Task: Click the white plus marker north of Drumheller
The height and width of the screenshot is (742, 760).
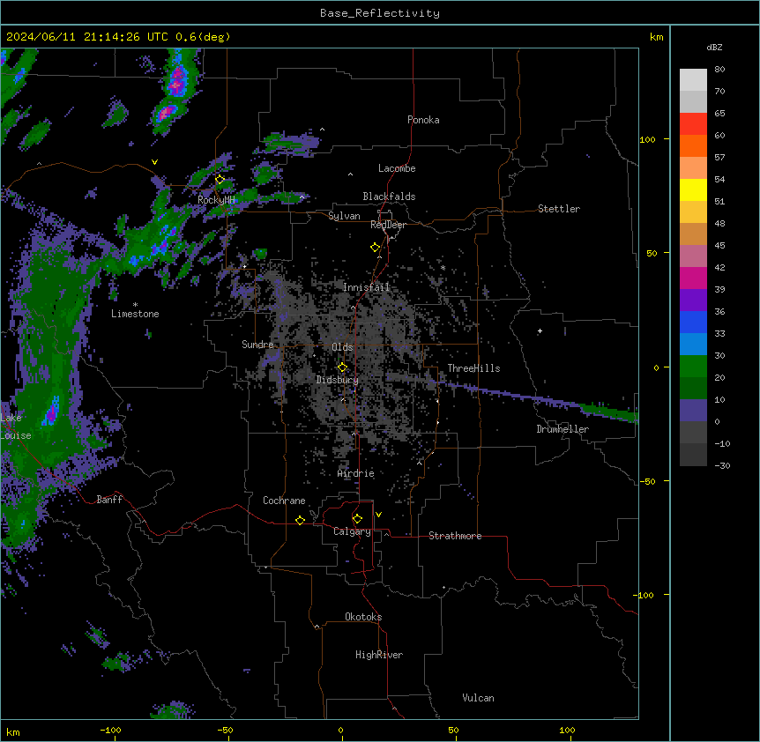Action: click(540, 330)
